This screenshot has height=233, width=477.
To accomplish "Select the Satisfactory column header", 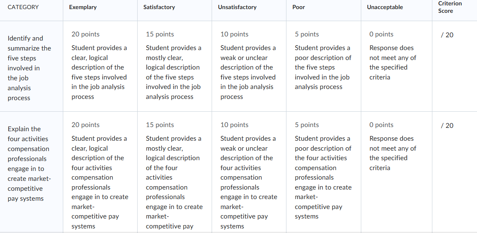I will click(159, 7).
